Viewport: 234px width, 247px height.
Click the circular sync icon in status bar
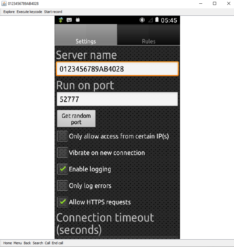[142, 20]
